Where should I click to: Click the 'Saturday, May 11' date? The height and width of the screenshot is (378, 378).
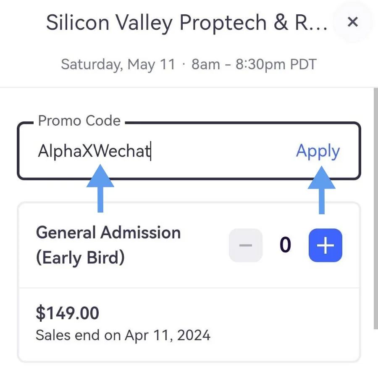point(118,65)
